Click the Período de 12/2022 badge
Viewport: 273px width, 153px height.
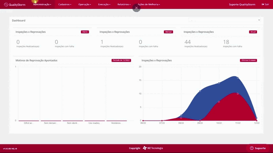[x=121, y=60]
